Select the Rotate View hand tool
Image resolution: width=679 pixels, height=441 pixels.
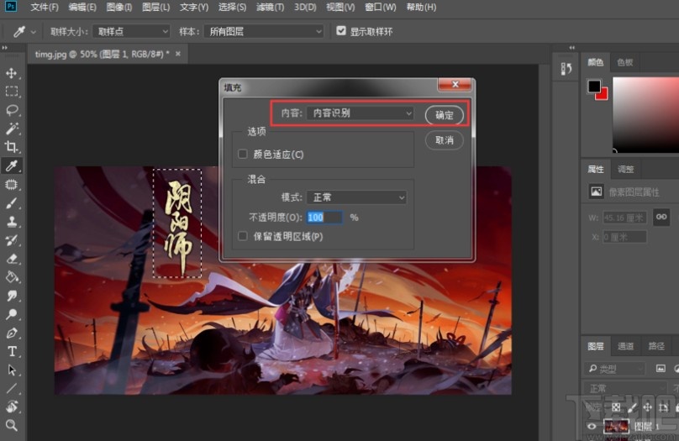click(x=12, y=407)
